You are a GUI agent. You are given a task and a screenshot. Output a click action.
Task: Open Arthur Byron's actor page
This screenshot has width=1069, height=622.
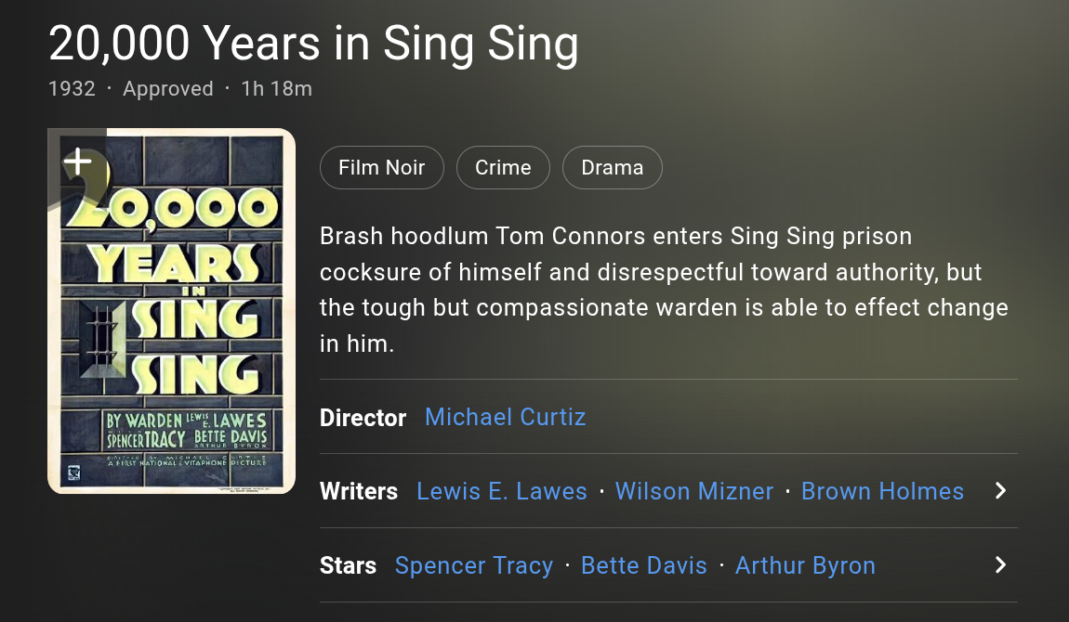(805, 565)
